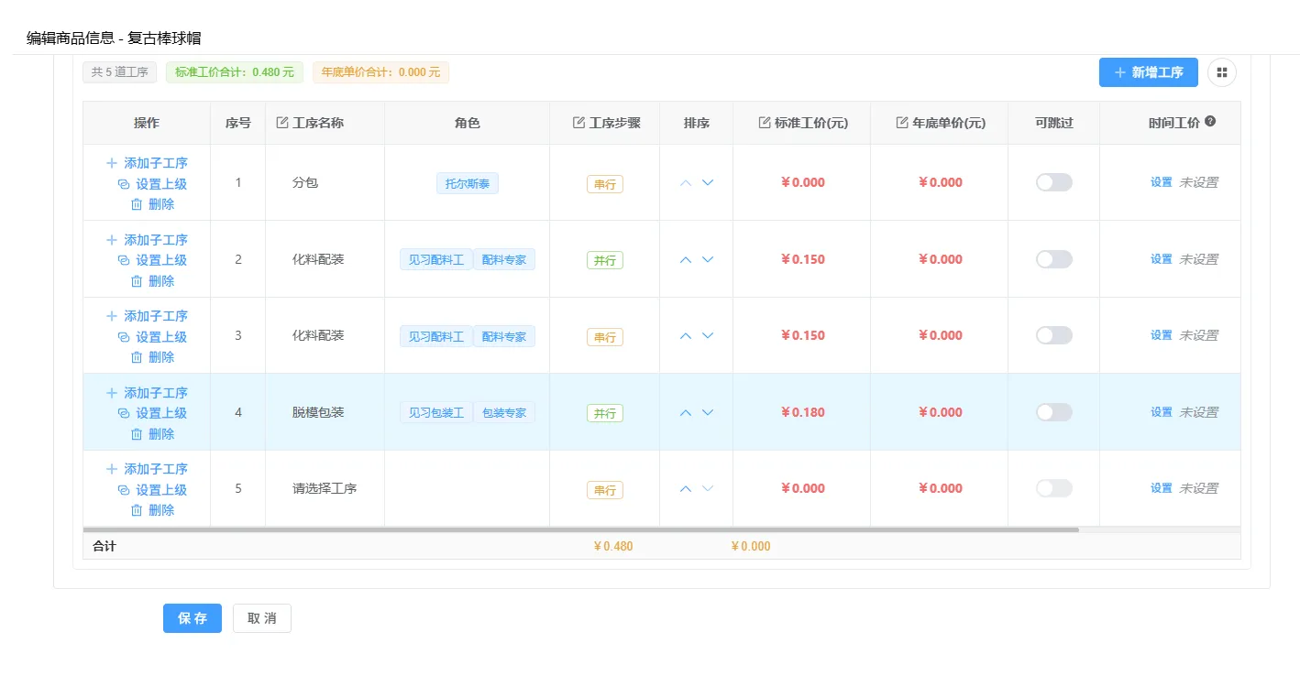Image resolution: width=1300 pixels, height=676 pixels.
Task: Move row 3 化料配装 up
Action: point(686,336)
